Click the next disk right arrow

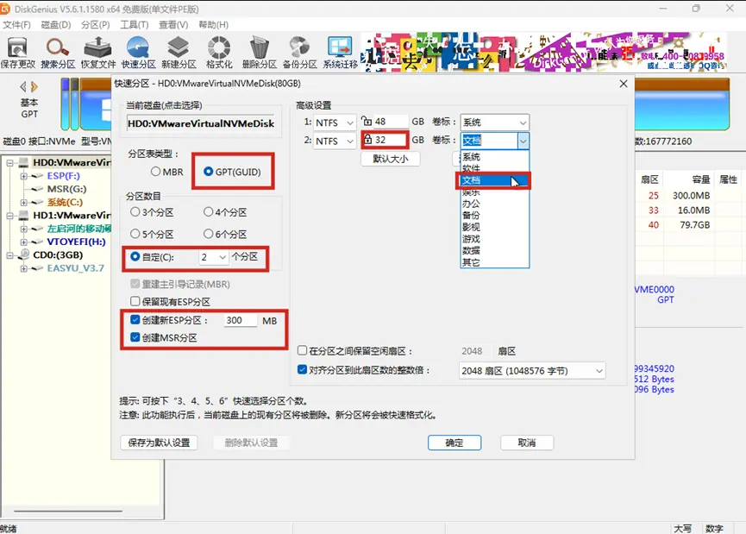tap(34, 86)
